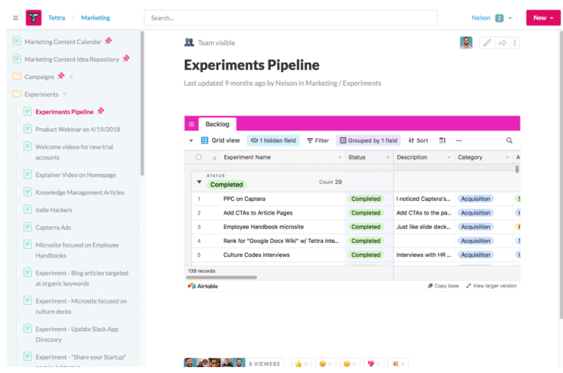Collapse the Completed status group
Viewport: 563px width, 373px height.
coord(200,182)
